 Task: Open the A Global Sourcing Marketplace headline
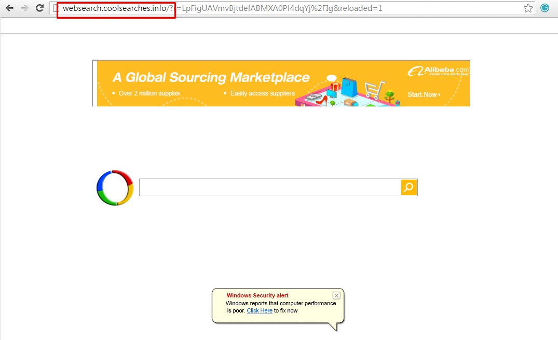tap(211, 77)
